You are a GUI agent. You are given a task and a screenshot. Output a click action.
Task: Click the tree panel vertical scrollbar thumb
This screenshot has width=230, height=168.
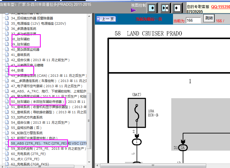pyautogui.click(x=89, y=121)
